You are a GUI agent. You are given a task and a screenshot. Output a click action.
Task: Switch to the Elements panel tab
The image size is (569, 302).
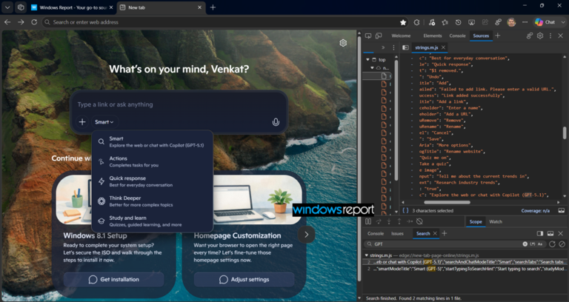pos(433,36)
